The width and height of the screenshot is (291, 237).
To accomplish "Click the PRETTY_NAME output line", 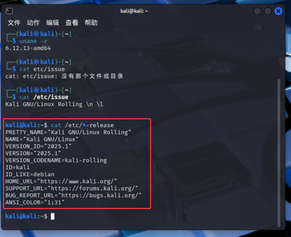I will point(68,132).
